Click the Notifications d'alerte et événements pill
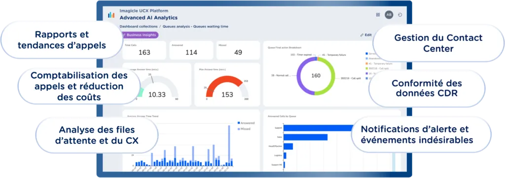Viewport: 505px width, 178px height. tap(421, 135)
